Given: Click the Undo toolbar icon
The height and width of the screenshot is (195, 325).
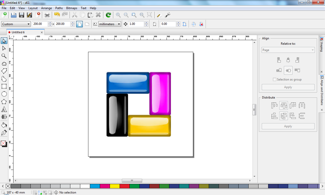Looking at the screenshot, I should point(56,15).
